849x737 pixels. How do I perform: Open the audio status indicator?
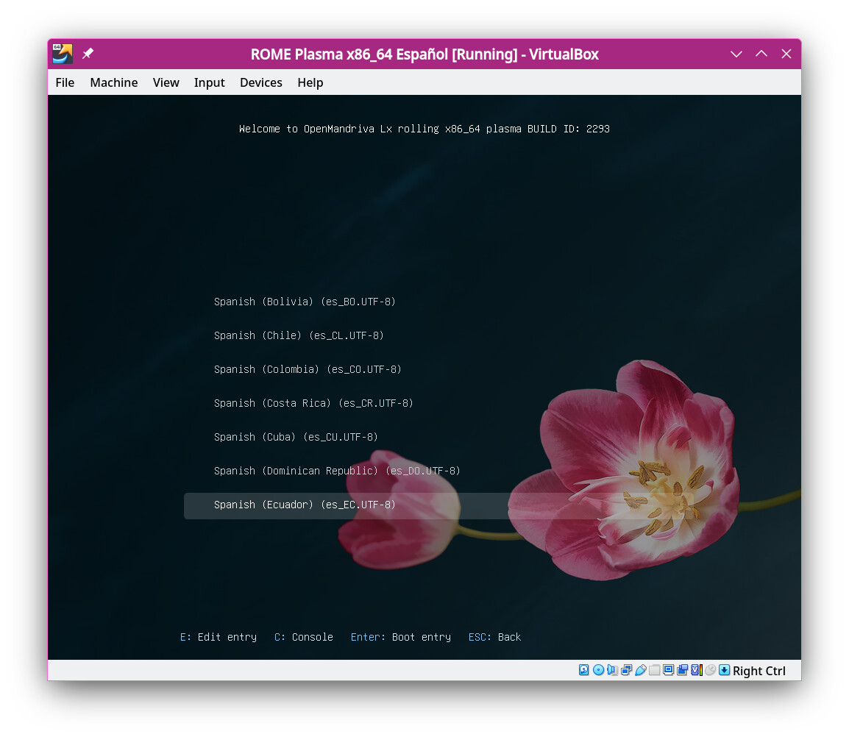point(612,670)
